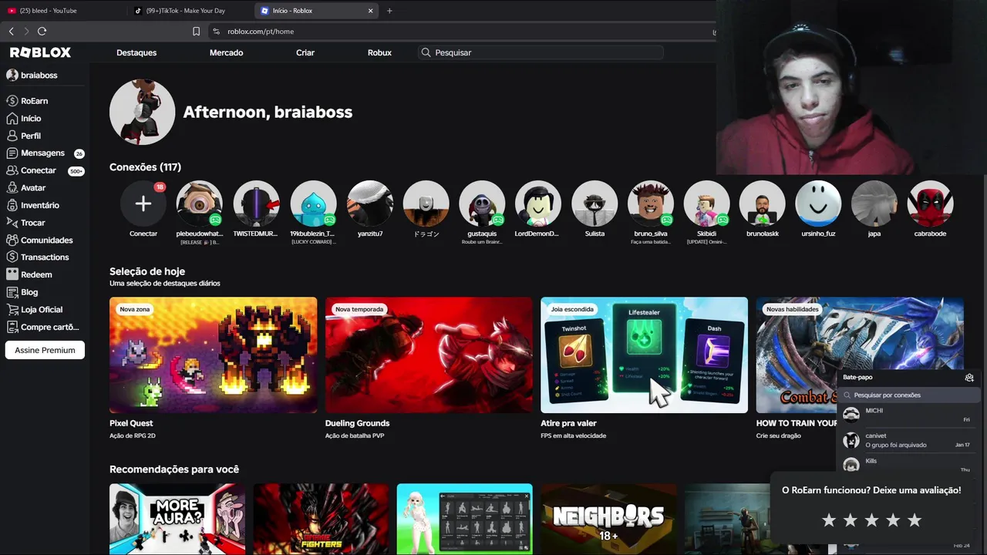Screen dimensions: 987x555
Task: Open Mensagens in the sidebar
Action: coord(45,153)
